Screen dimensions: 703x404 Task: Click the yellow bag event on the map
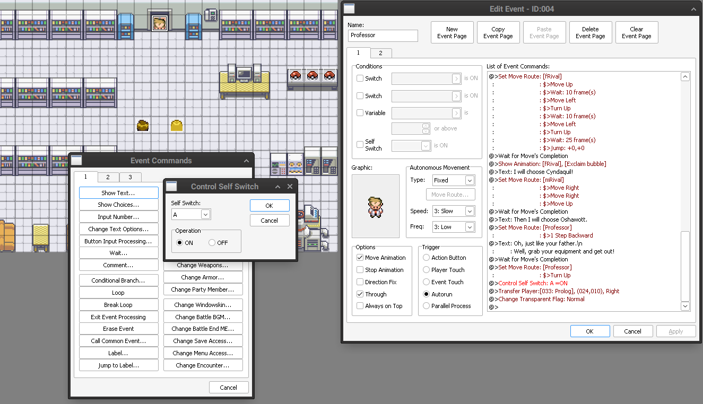click(177, 126)
